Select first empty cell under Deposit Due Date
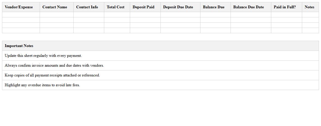 (180, 15)
